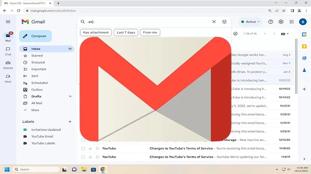This screenshot has height=174, width=311.
Task: Open the Tasks side panel icon
Action: [304, 58]
